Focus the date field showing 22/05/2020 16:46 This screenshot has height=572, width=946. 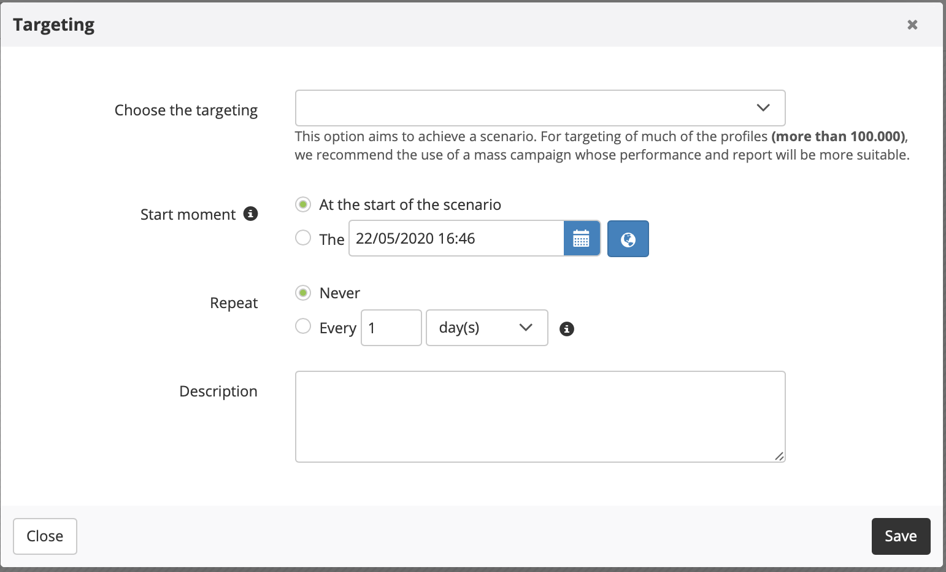(x=456, y=238)
